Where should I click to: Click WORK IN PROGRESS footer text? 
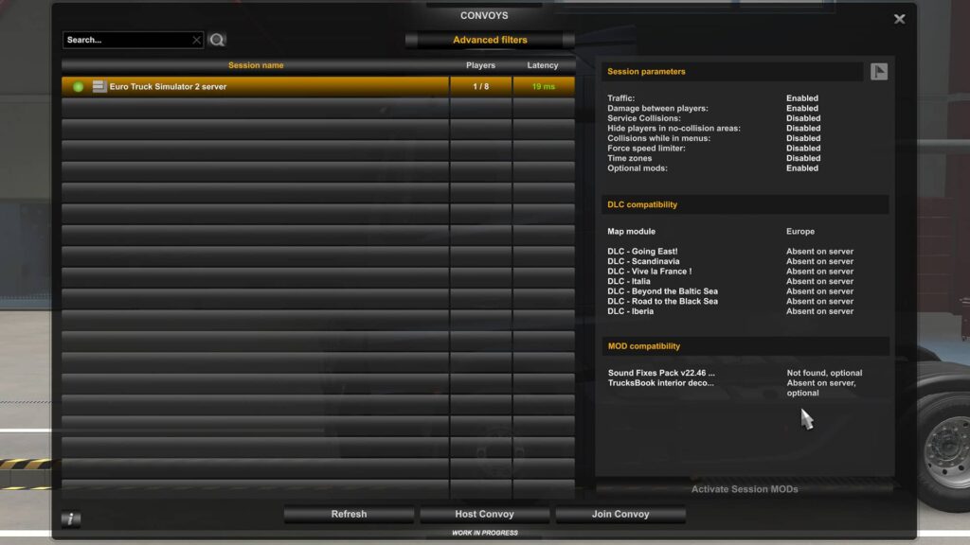[484, 533]
